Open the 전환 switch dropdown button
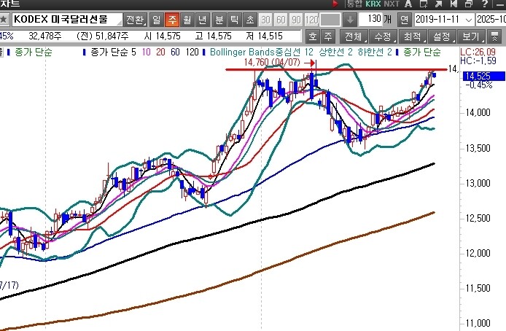The image size is (506, 331). point(135,20)
